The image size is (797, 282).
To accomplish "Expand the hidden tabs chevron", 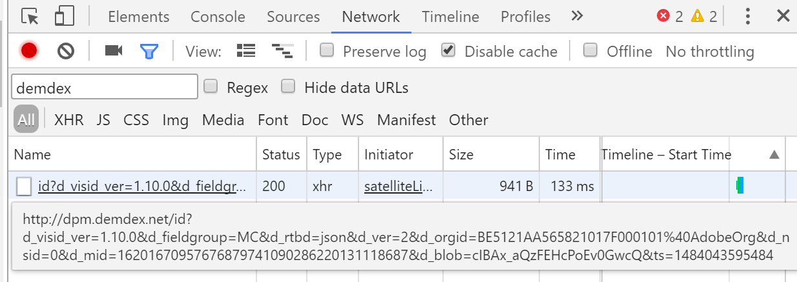I will [577, 16].
